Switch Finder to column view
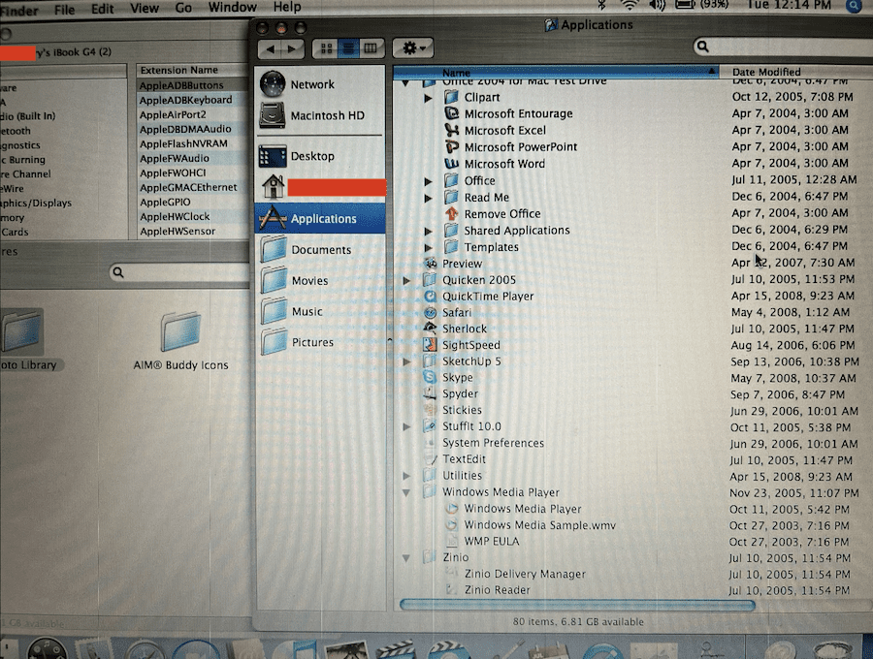Screen dimensions: 873x659 click(371, 48)
